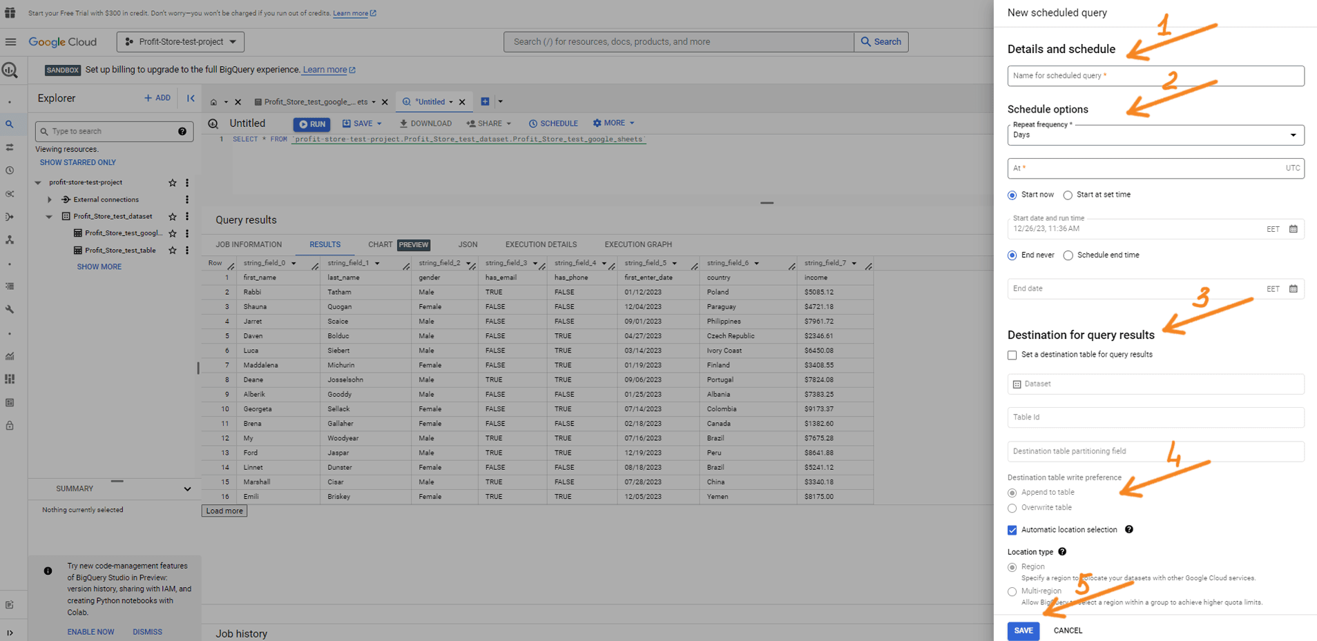The height and width of the screenshot is (641, 1317).
Task: Click SHOW STARRED ONLY link
Action: pos(78,163)
